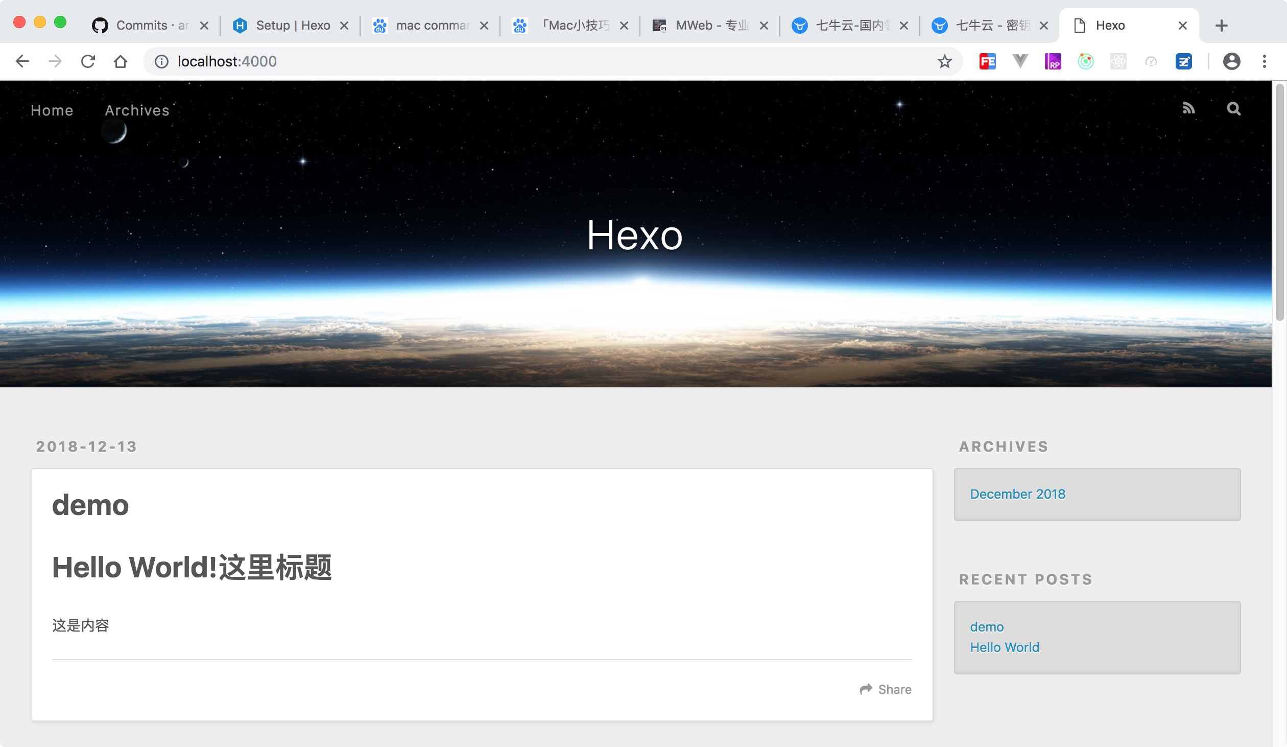1287x747 pixels.
Task: Open the Chrome profile avatar icon
Action: [x=1231, y=62]
